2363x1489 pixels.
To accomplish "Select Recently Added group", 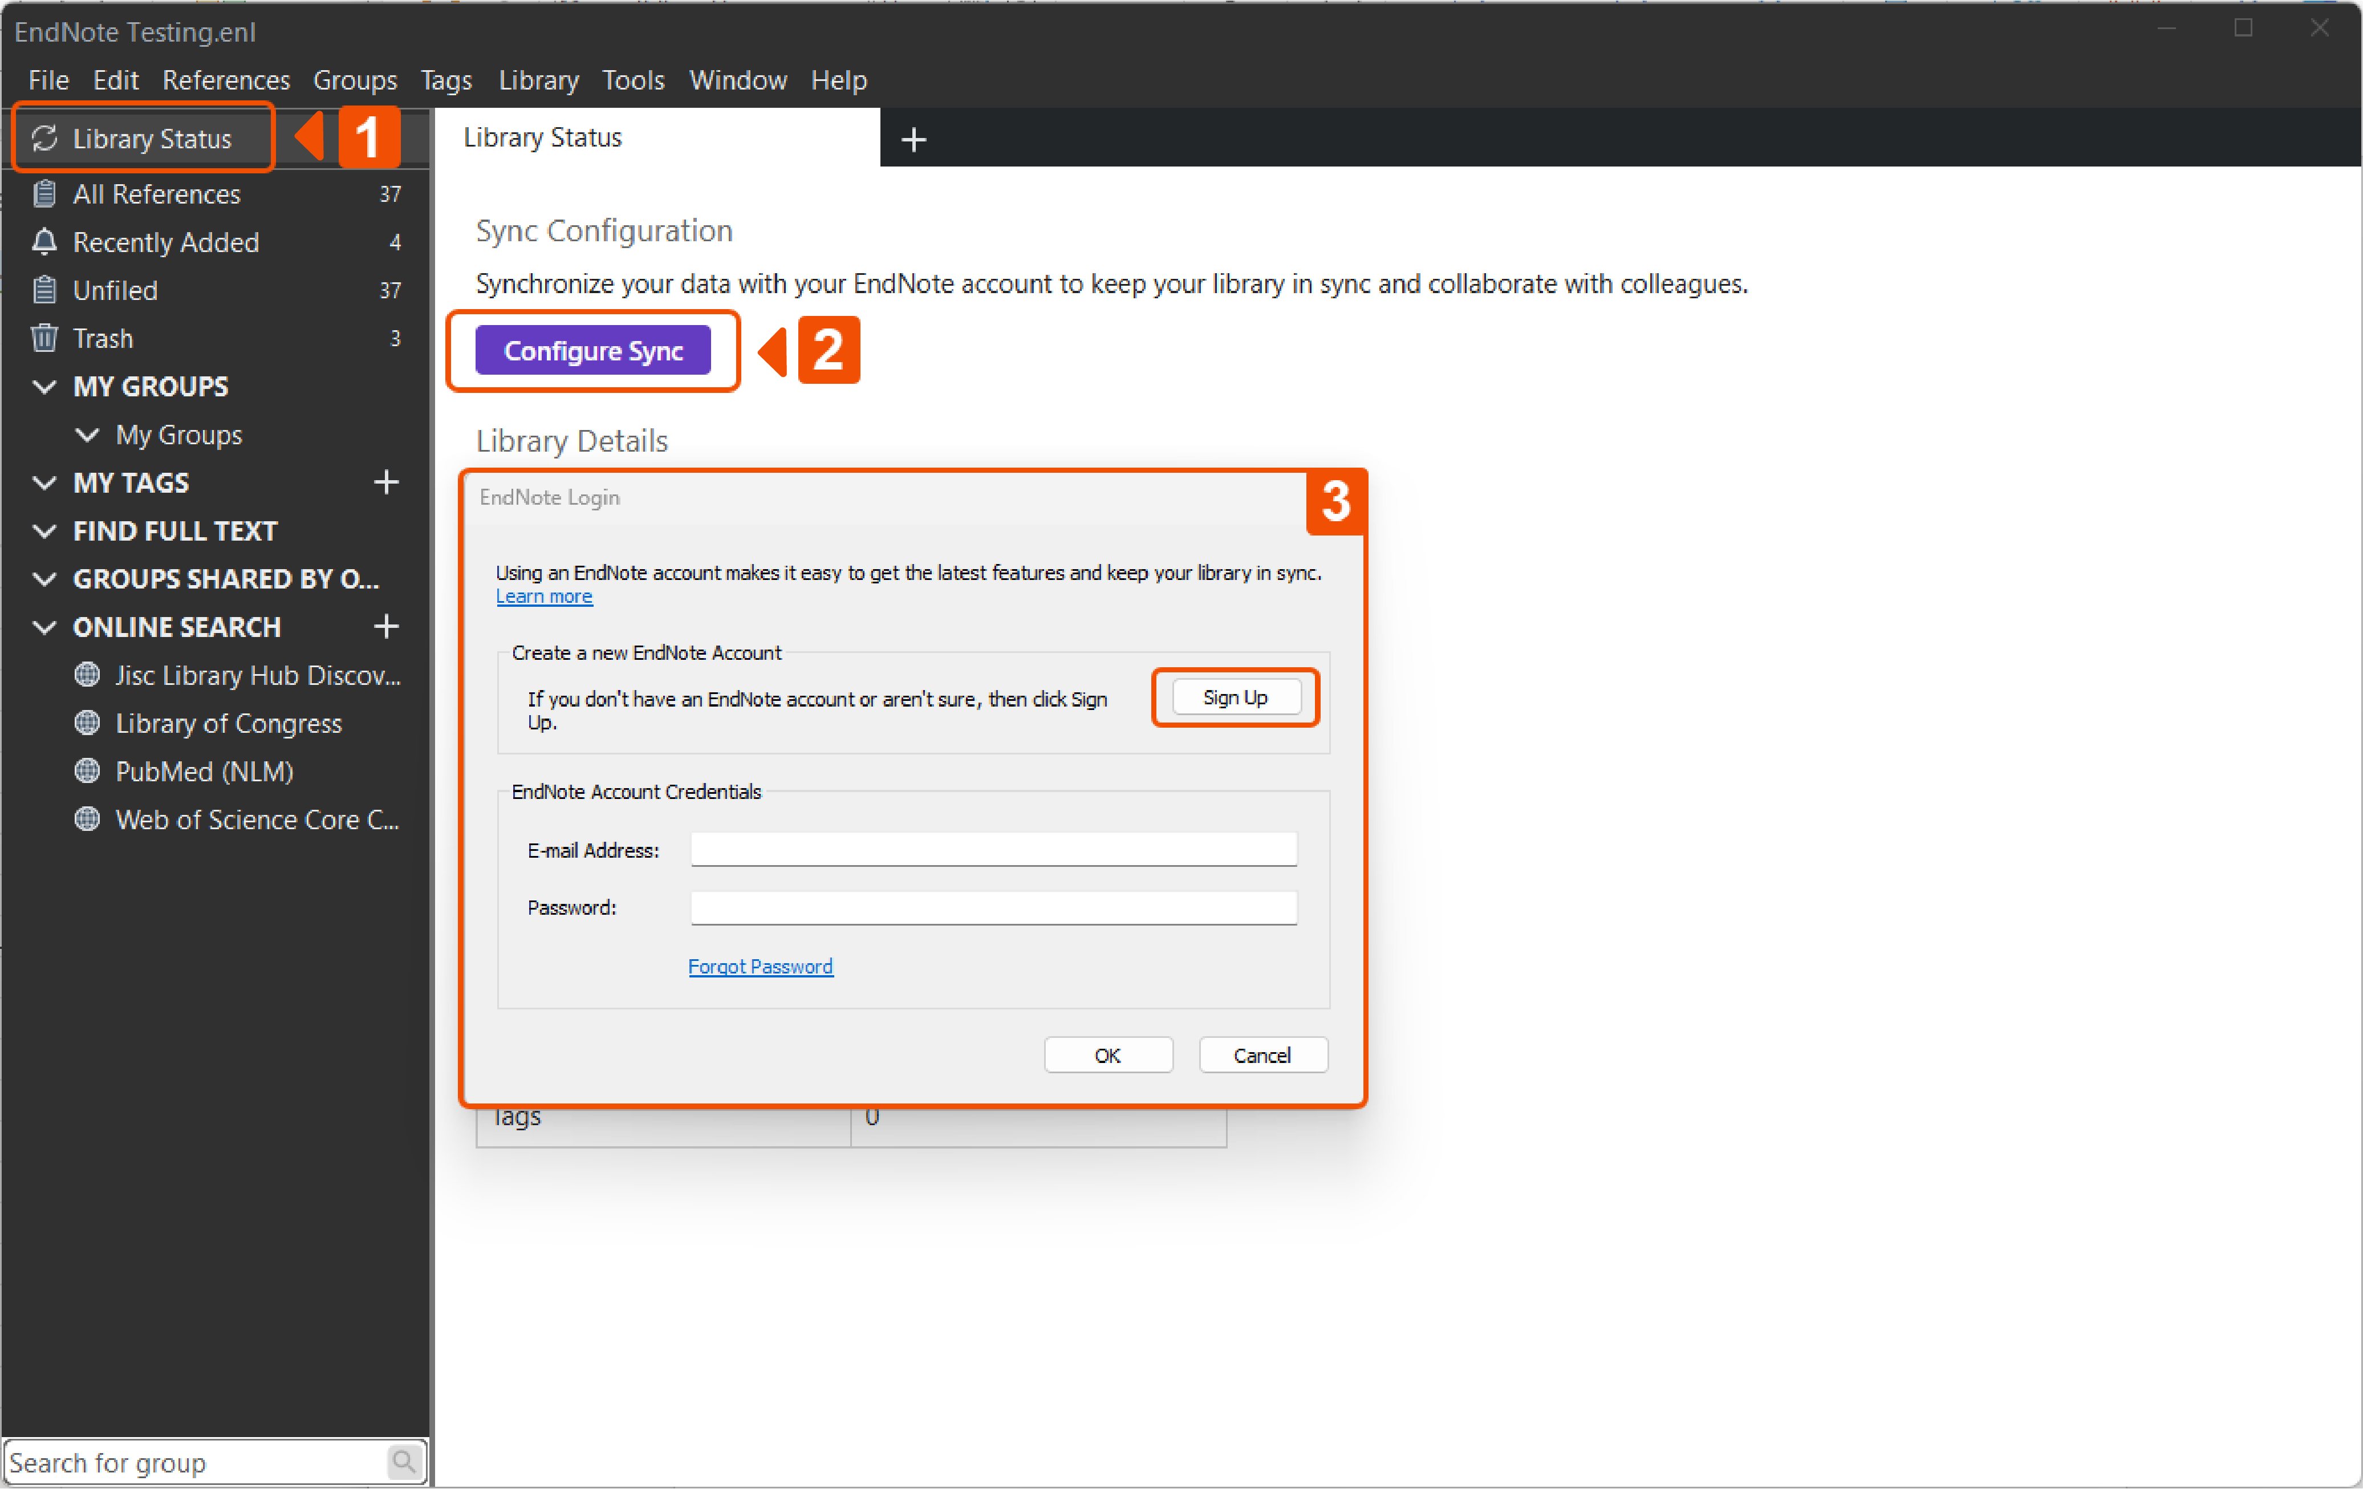I will click(216, 241).
